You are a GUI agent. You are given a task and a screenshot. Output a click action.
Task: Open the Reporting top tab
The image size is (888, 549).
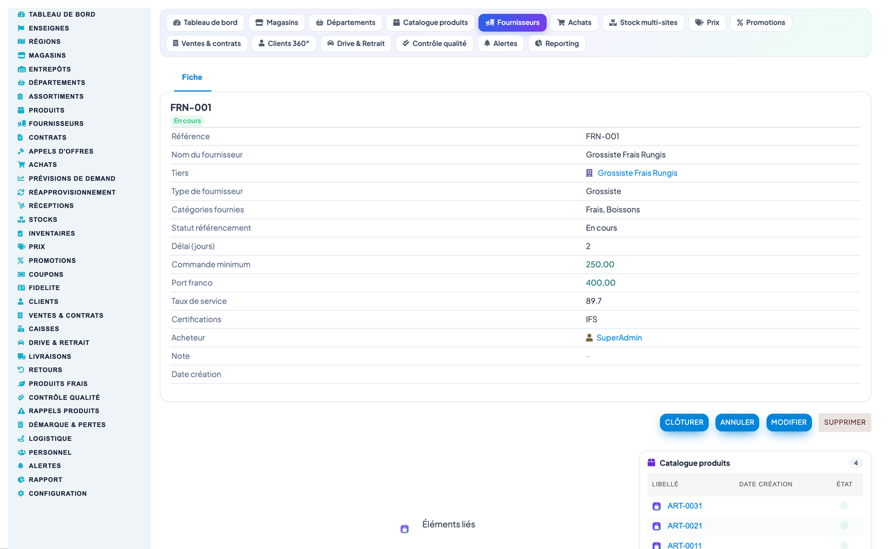point(557,44)
